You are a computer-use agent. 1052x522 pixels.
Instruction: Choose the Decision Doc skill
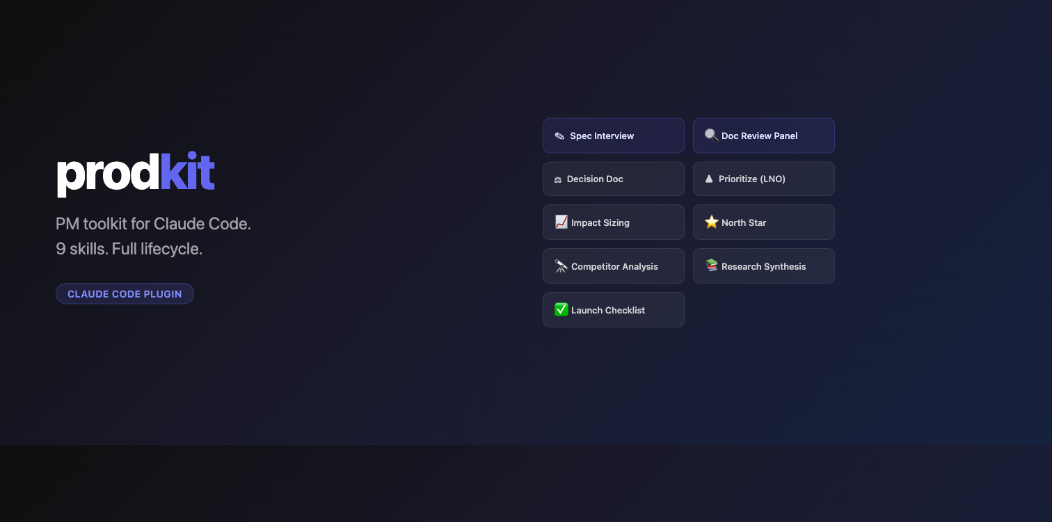tap(614, 179)
